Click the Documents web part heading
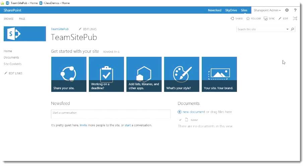The image size is (305, 166). point(188,103)
